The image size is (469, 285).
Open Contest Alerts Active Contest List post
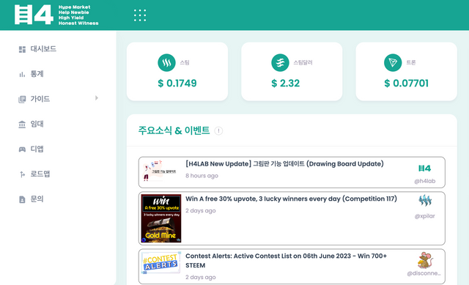[287, 261]
